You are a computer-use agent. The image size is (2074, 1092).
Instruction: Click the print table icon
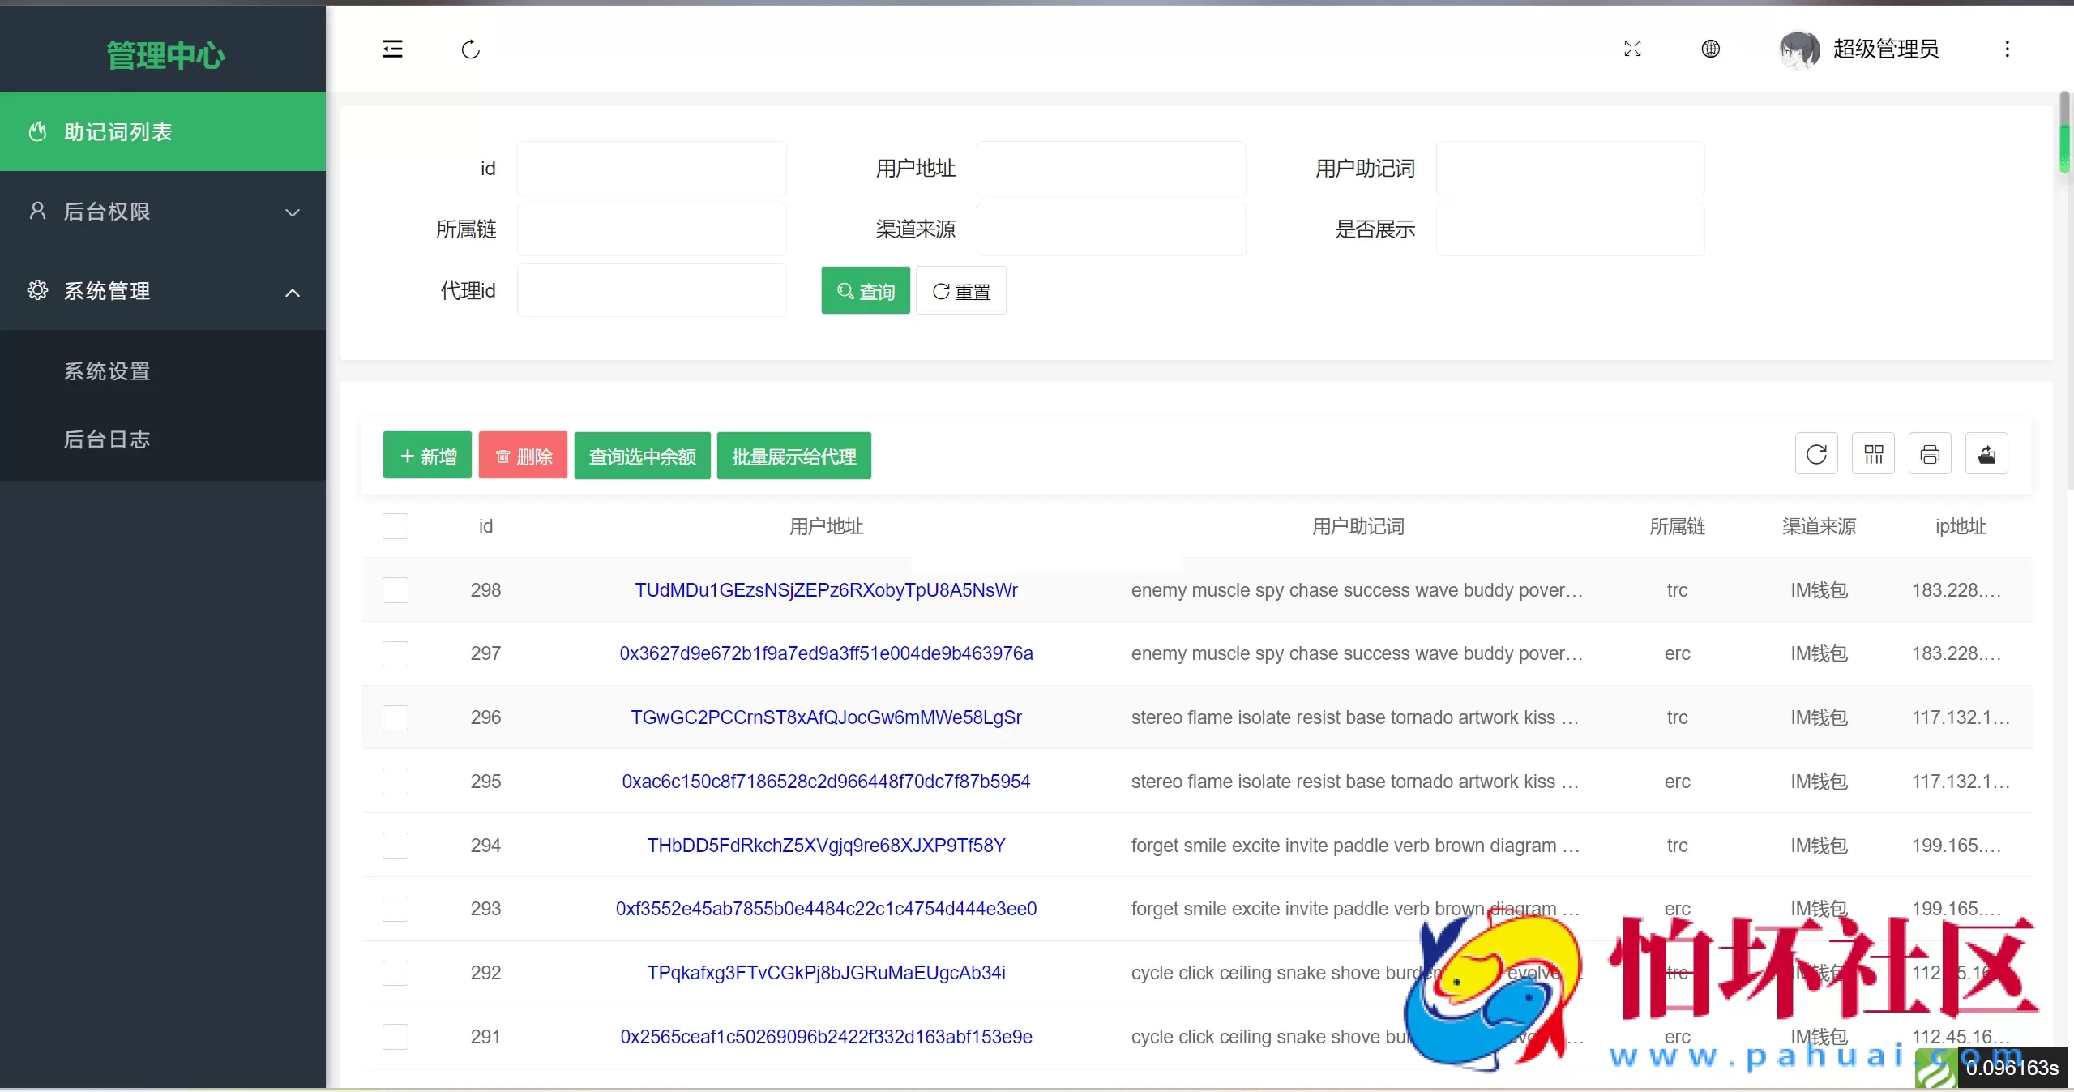[1931, 454]
